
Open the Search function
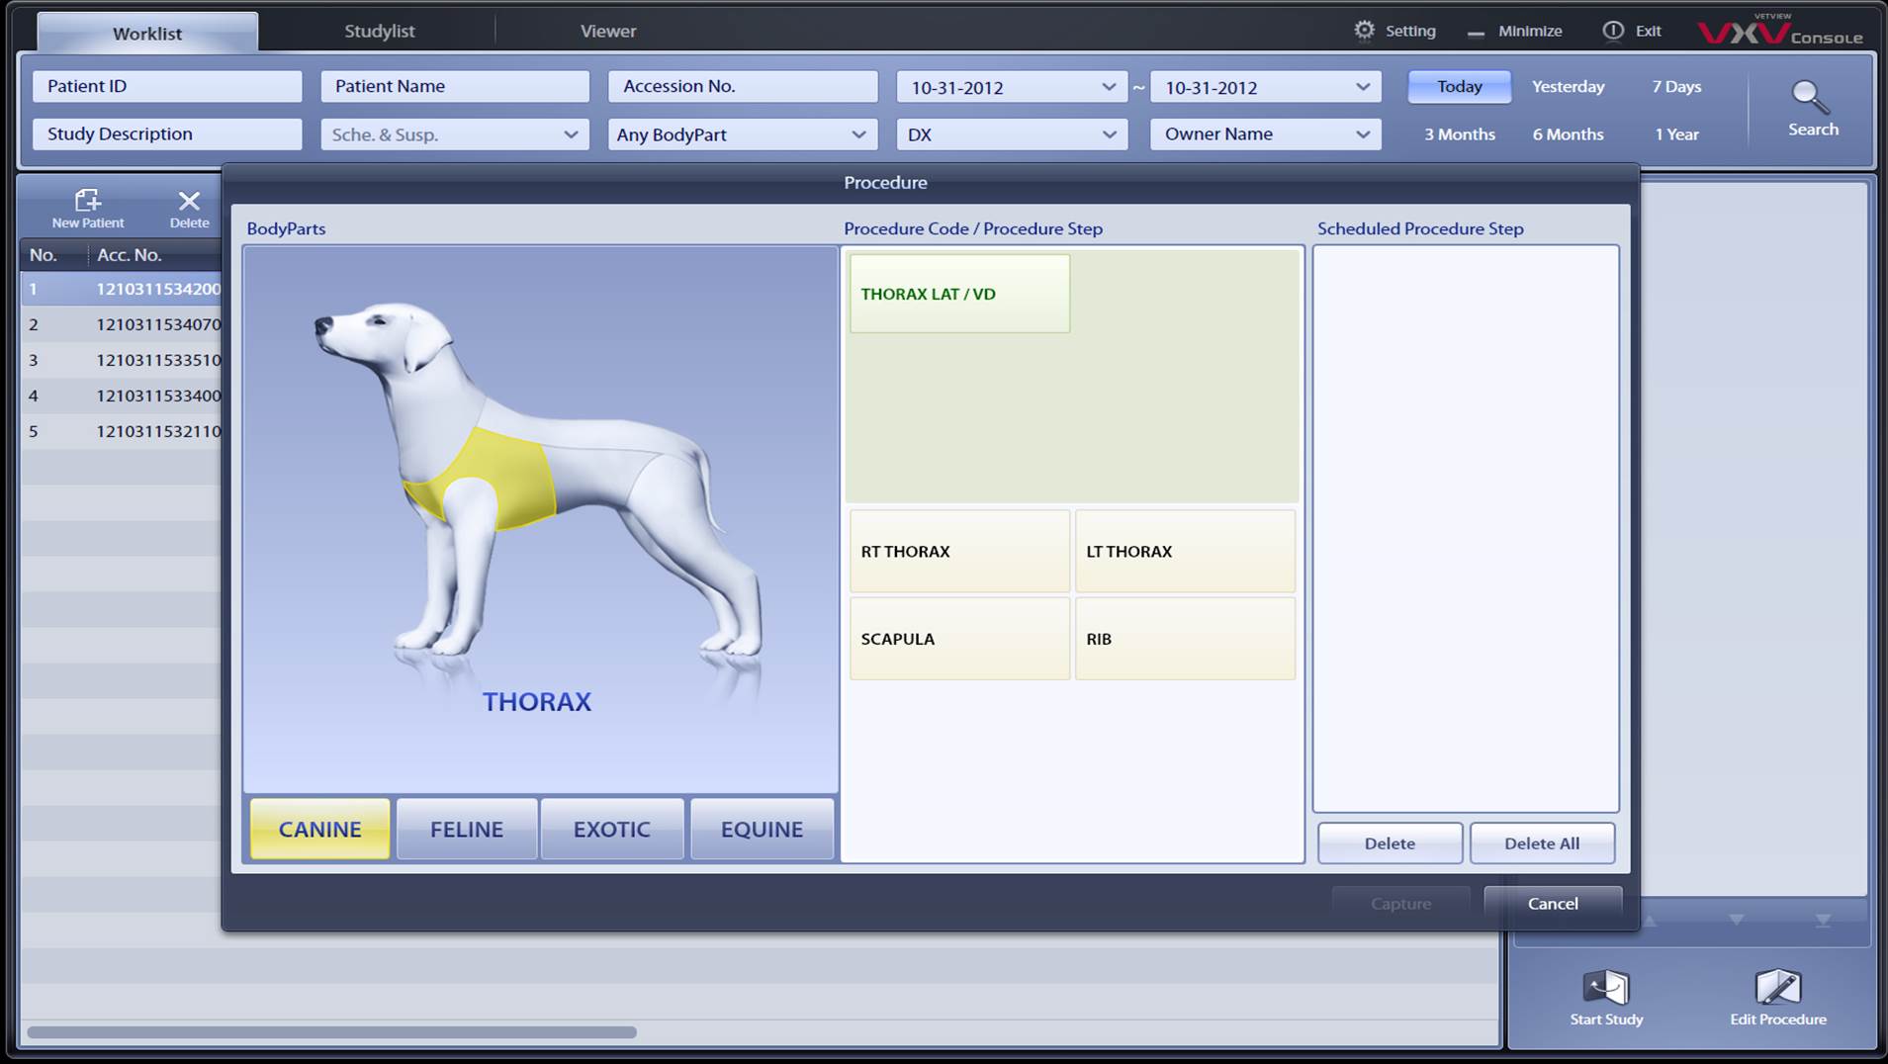pos(1813,107)
